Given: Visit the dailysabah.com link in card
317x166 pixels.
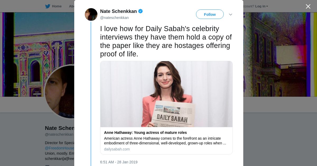Looking at the screenshot, I should point(117,149).
